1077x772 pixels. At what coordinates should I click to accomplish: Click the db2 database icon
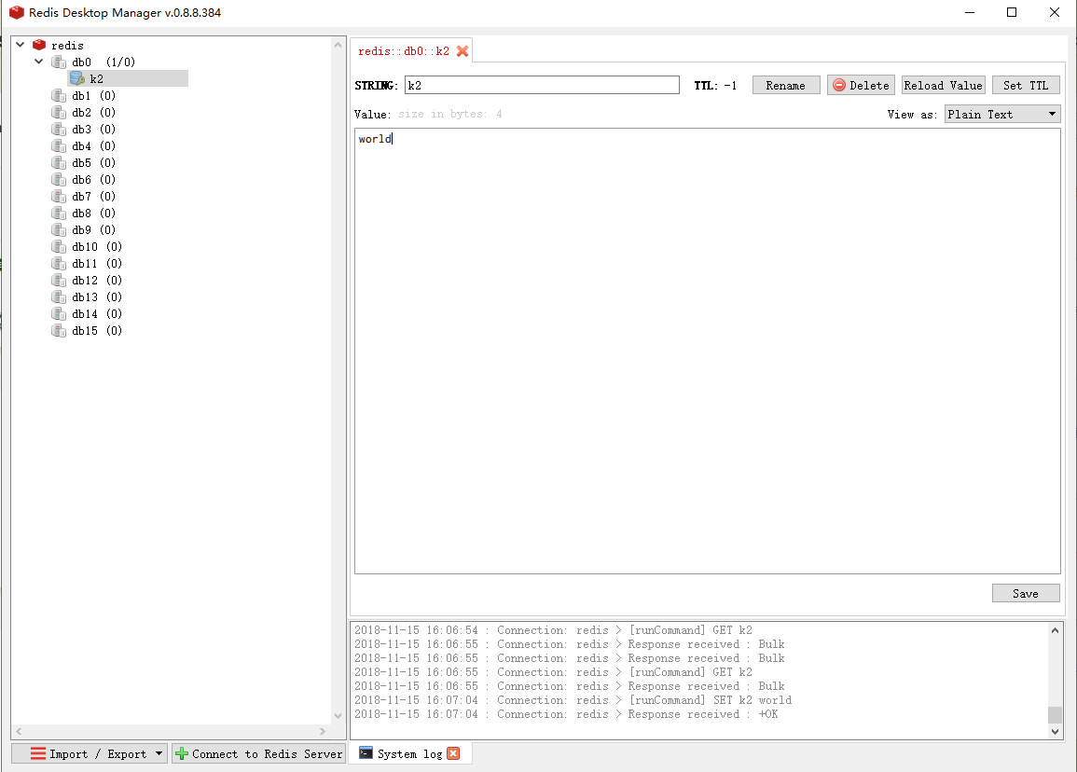tap(59, 112)
